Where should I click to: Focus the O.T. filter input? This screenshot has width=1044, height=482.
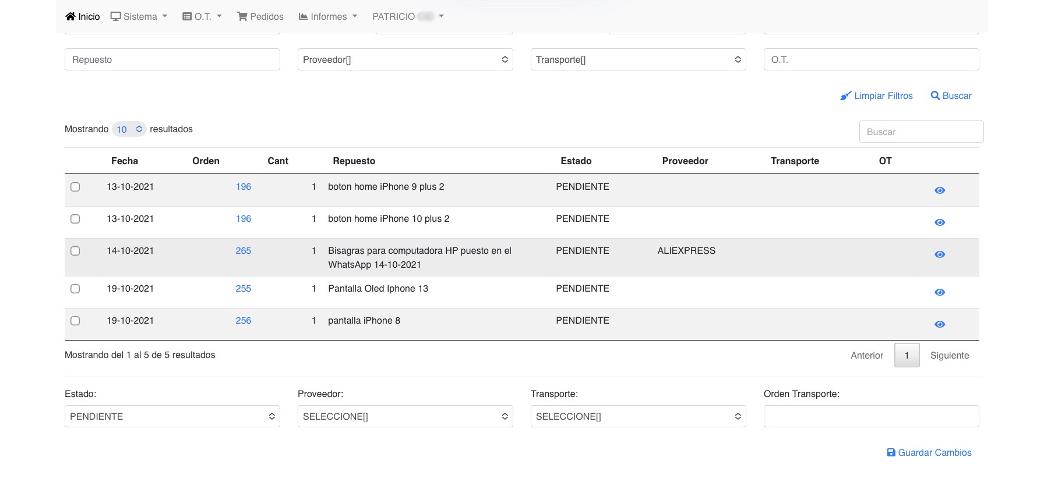(872, 59)
